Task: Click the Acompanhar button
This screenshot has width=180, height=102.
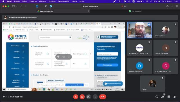Action: [107, 65]
